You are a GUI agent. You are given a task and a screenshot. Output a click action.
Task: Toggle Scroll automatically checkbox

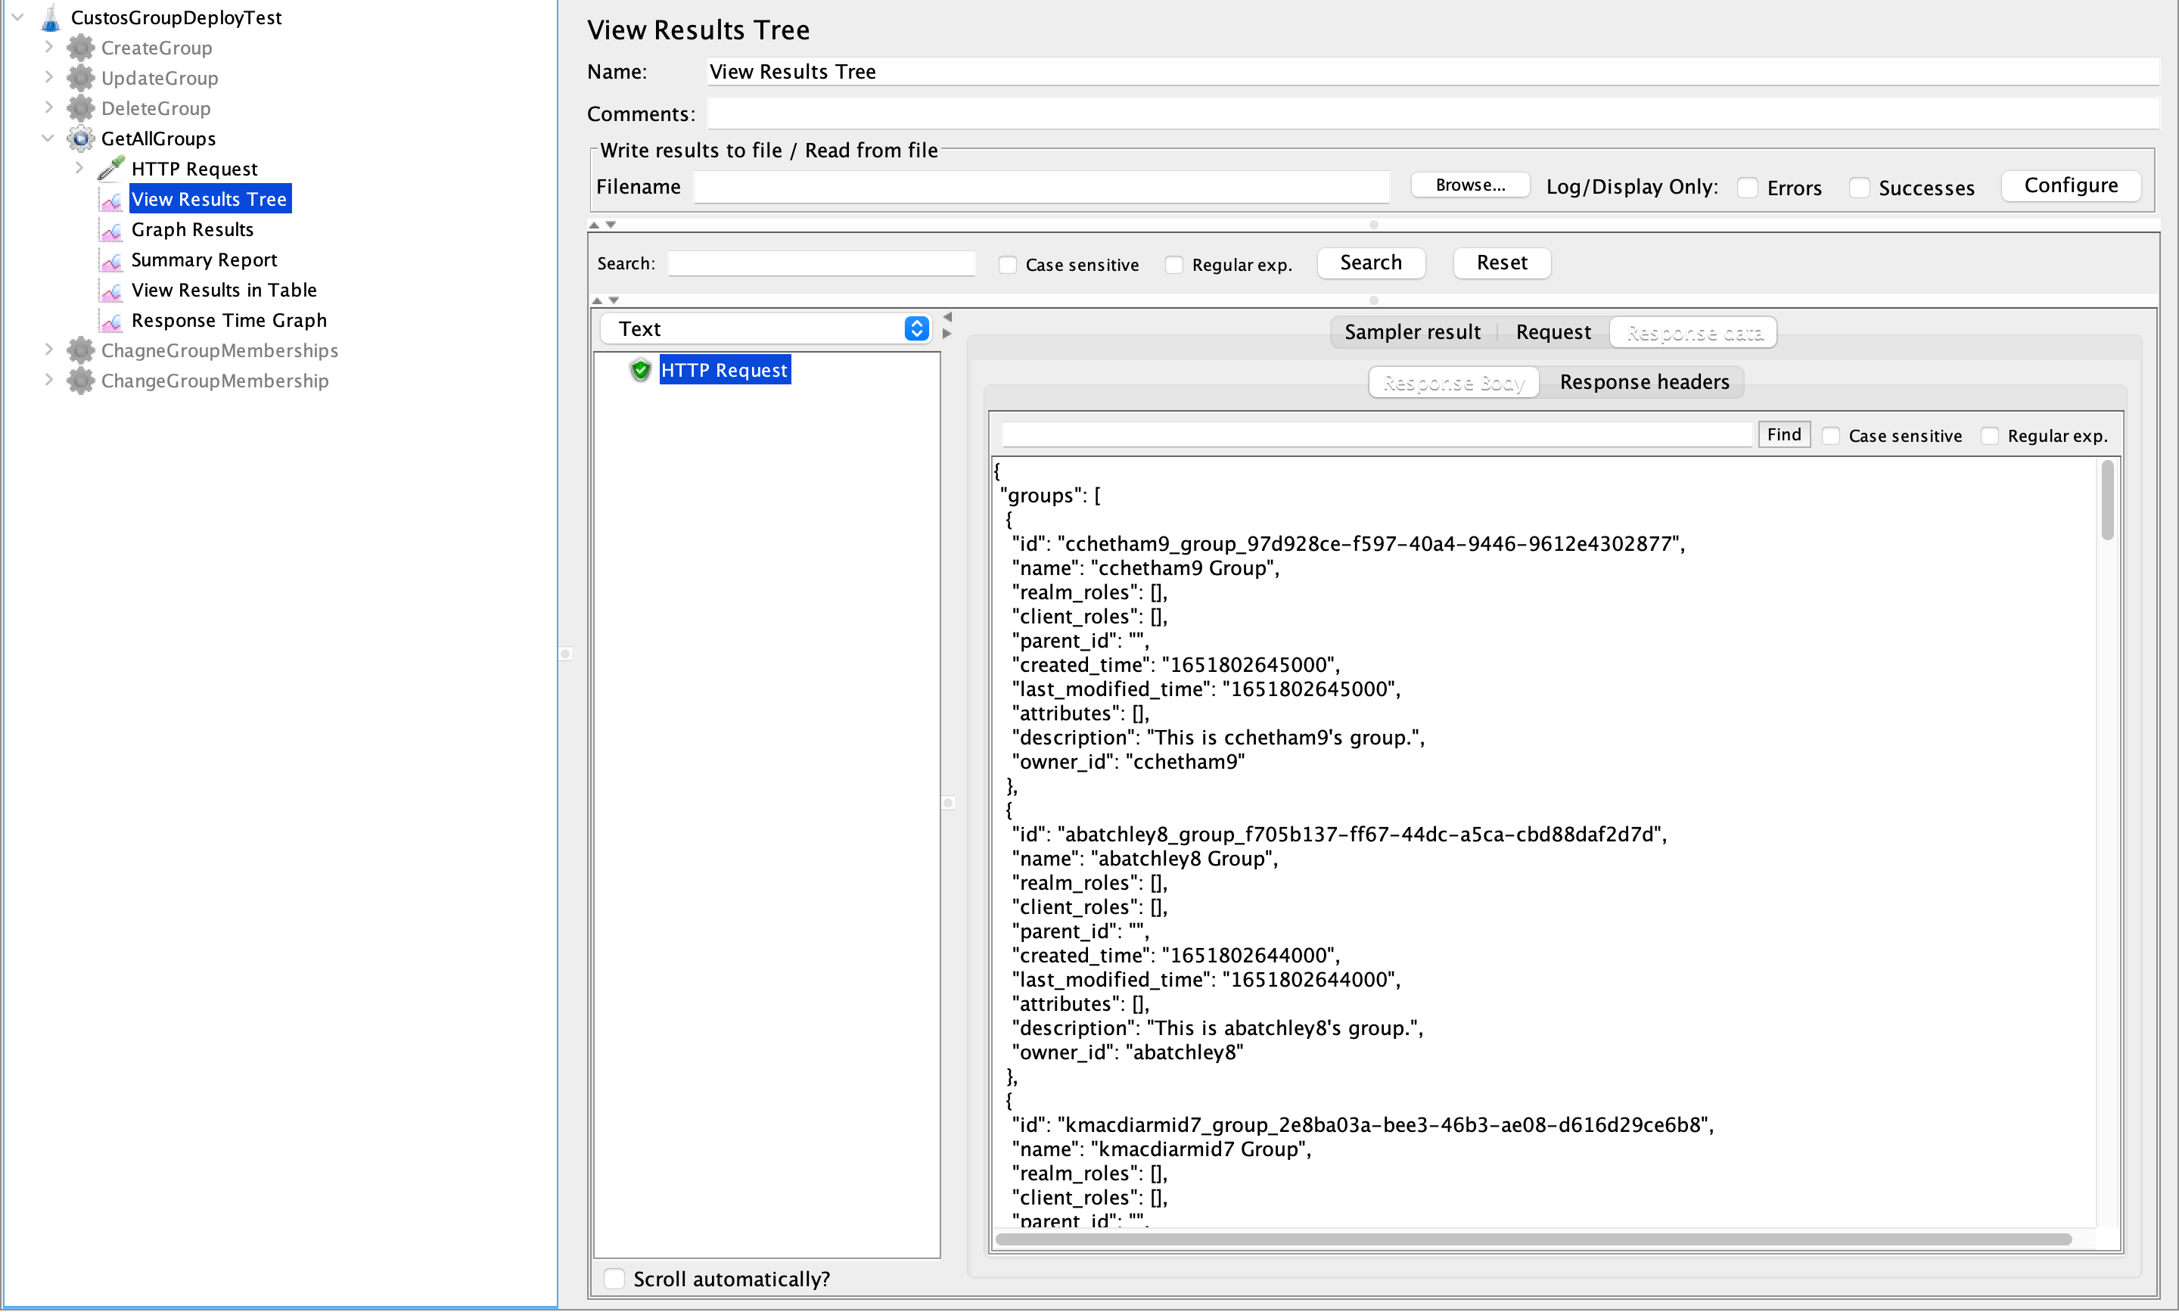coord(614,1279)
